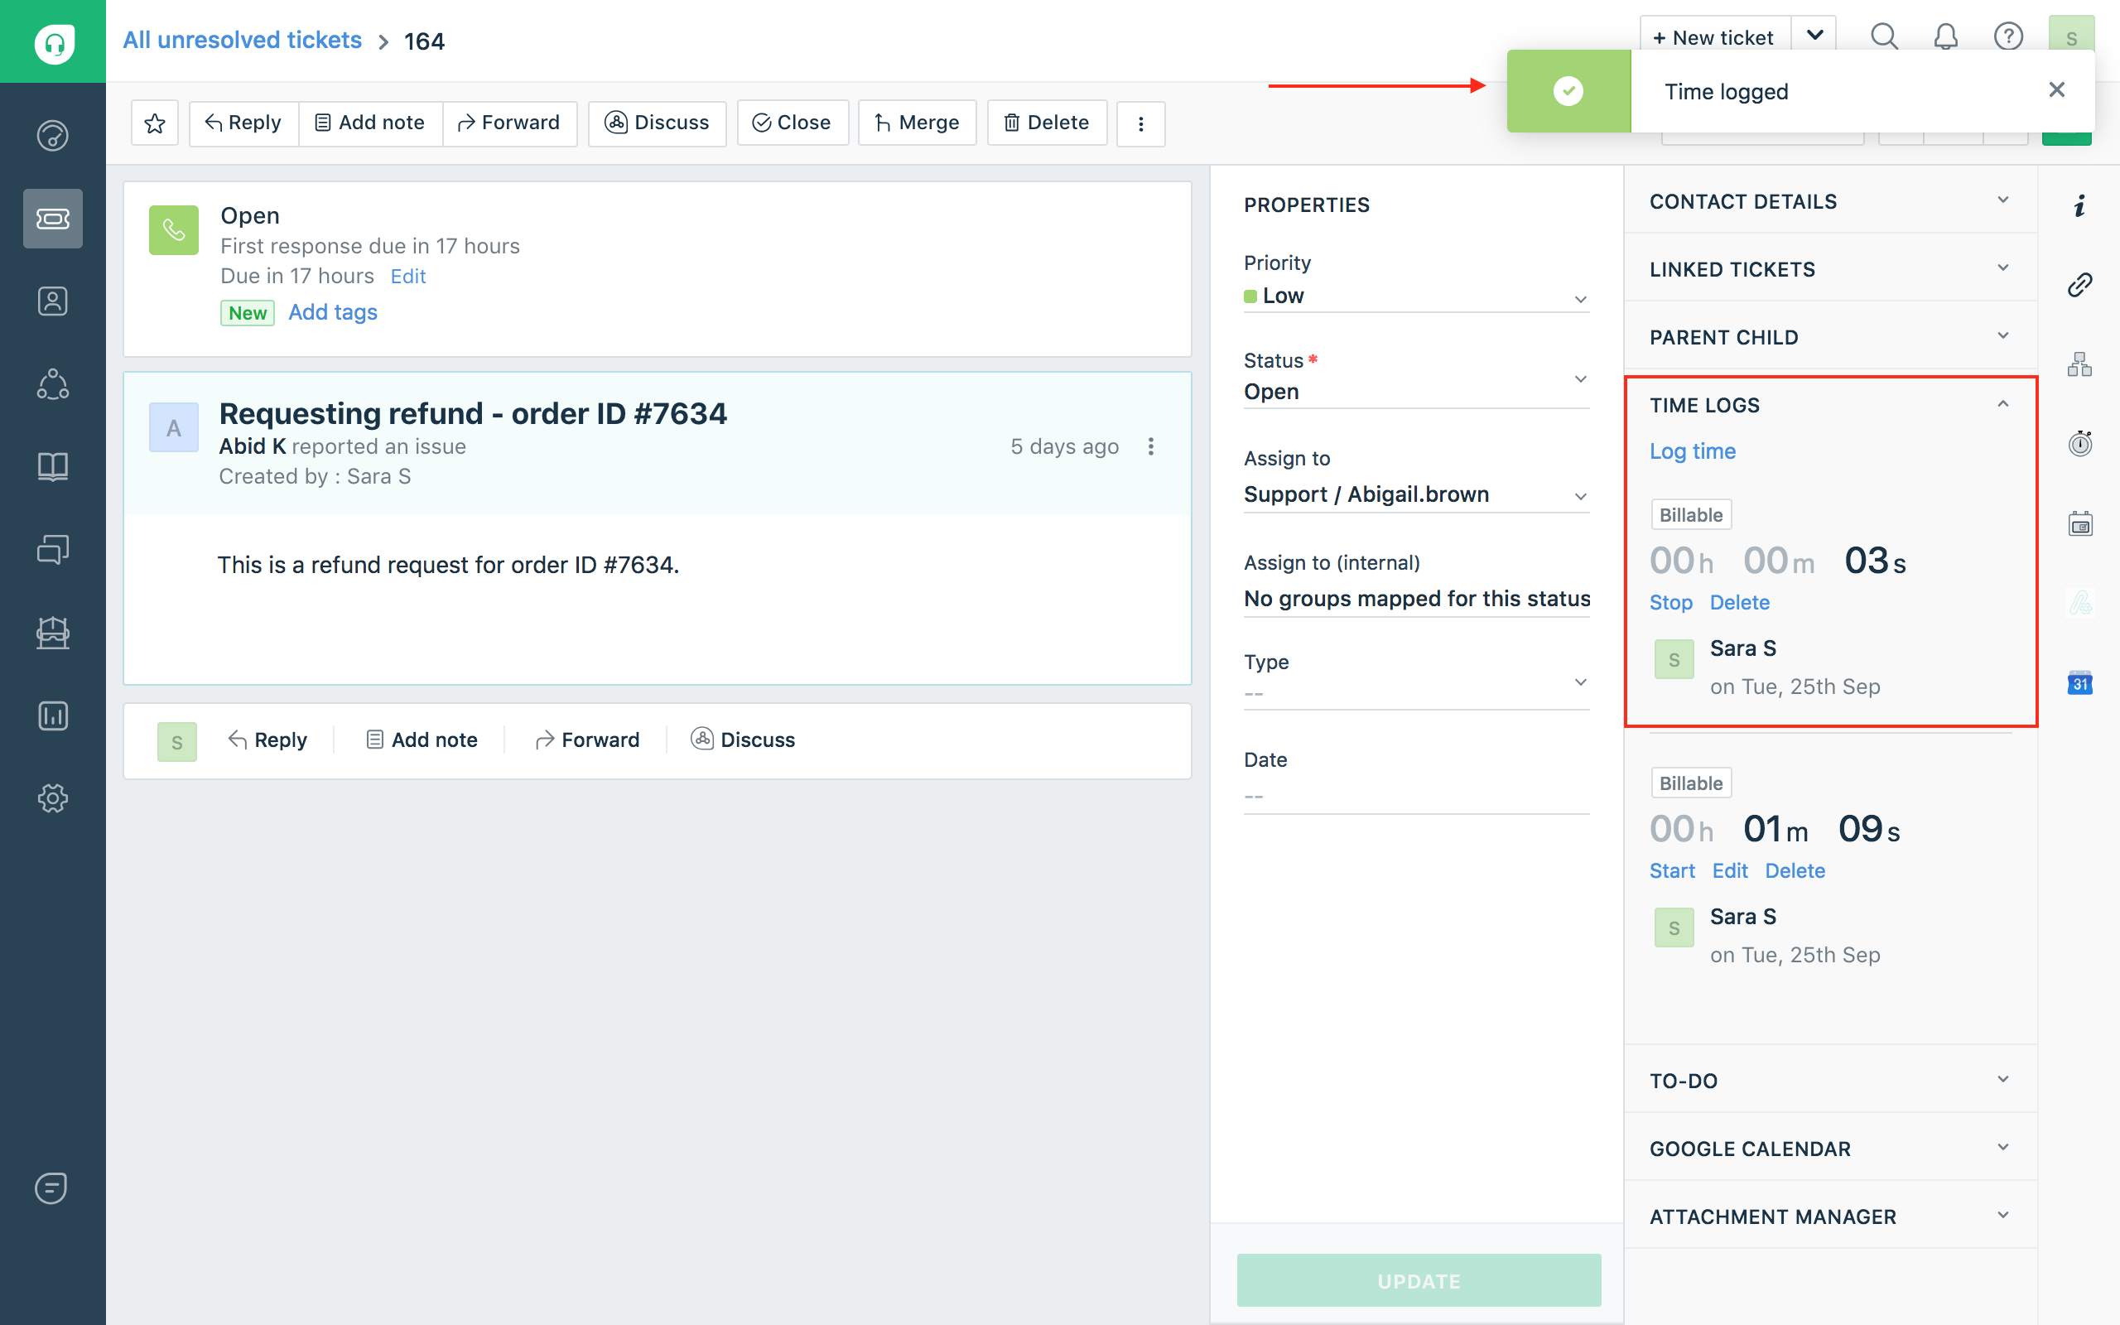
Task: Start the 01m 09s time entry timer
Action: pyautogui.click(x=1671, y=871)
